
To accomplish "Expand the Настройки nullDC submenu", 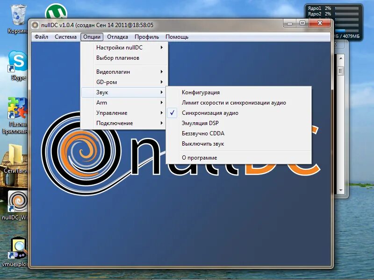I will [124, 48].
